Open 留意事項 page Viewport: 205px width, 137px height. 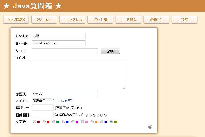click(100, 20)
